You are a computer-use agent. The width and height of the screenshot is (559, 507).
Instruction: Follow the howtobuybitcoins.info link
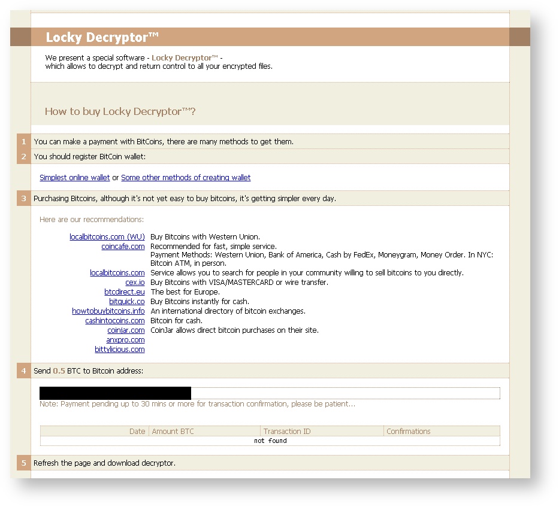tap(108, 311)
